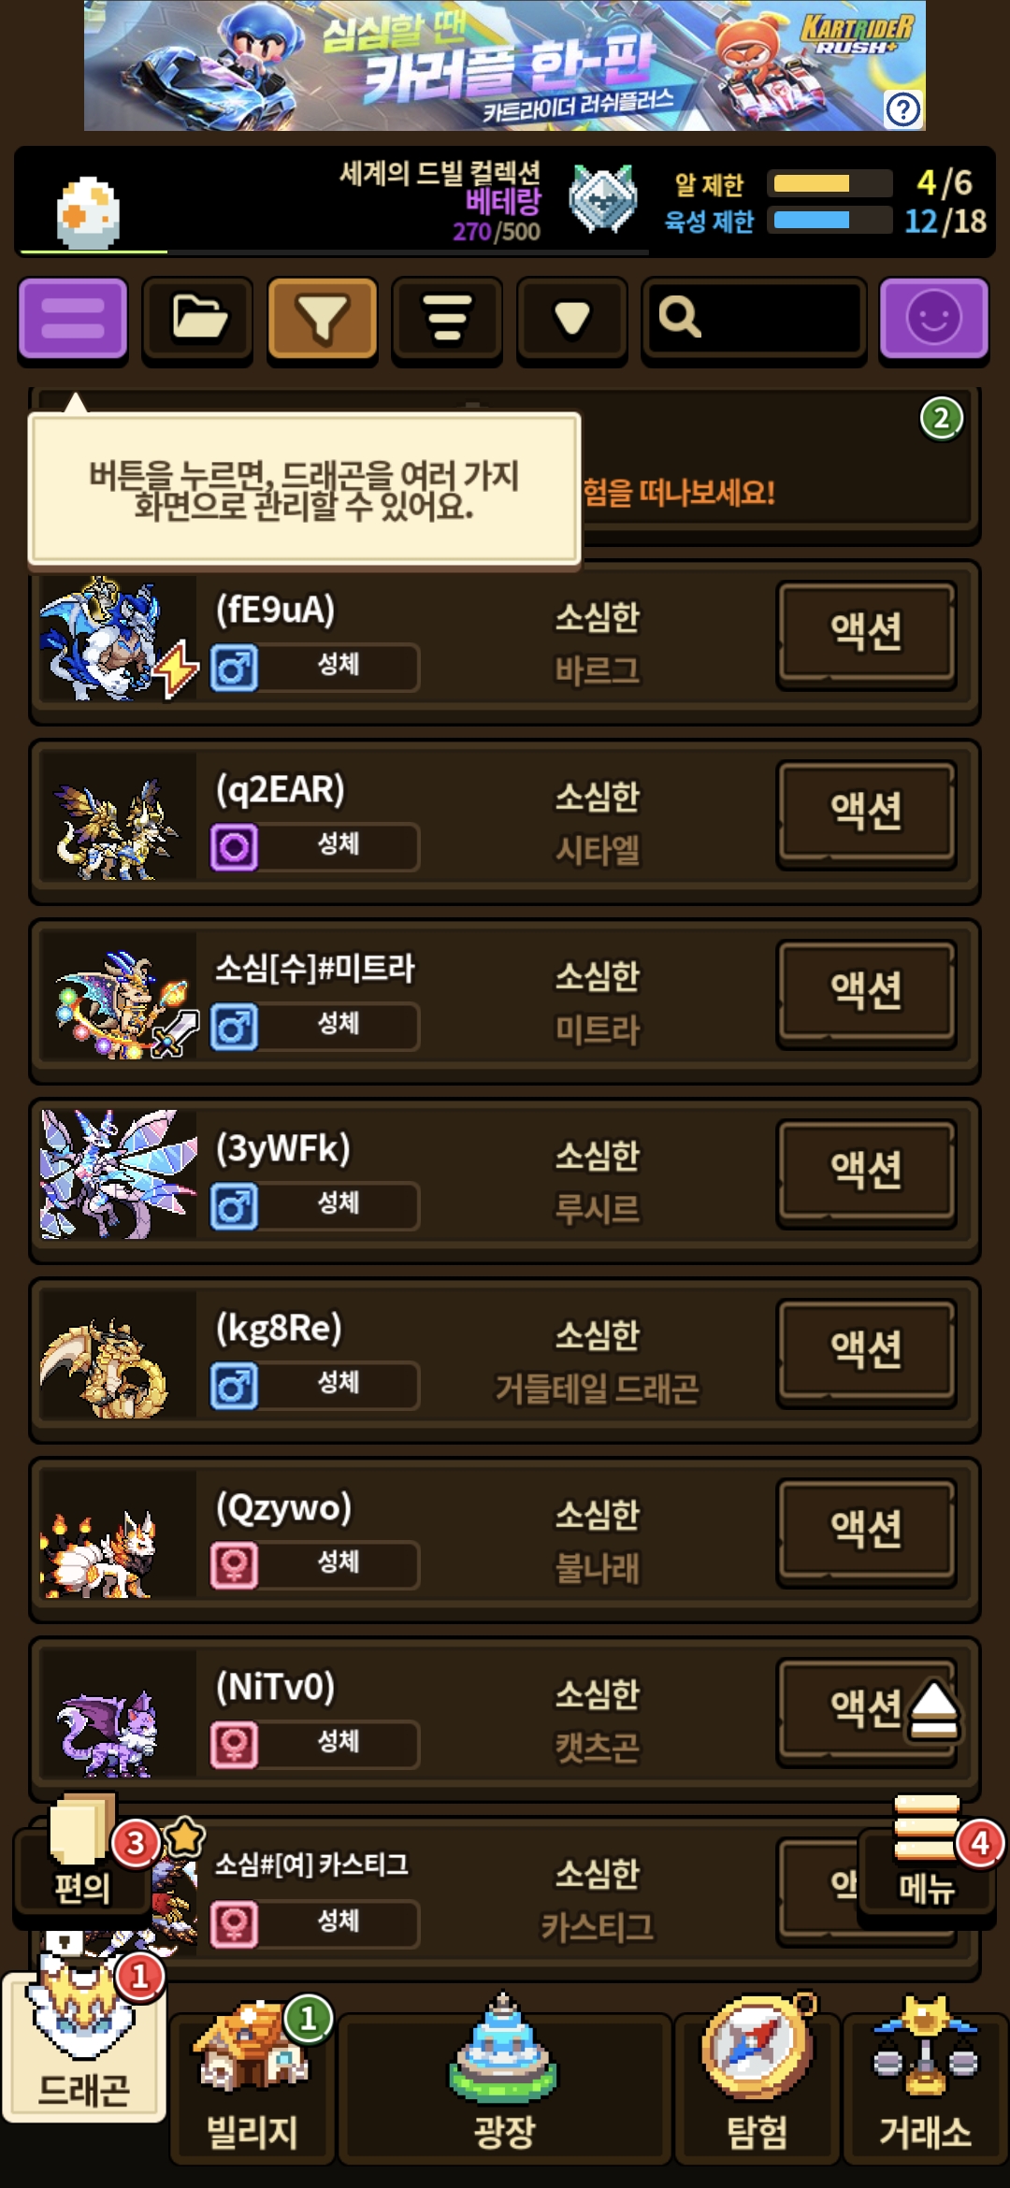Click the 액션 button for 루시르 dragon
The height and width of the screenshot is (2188, 1010).
[866, 1171]
